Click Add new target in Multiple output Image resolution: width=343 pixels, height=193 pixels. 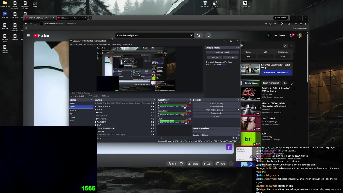222,52
